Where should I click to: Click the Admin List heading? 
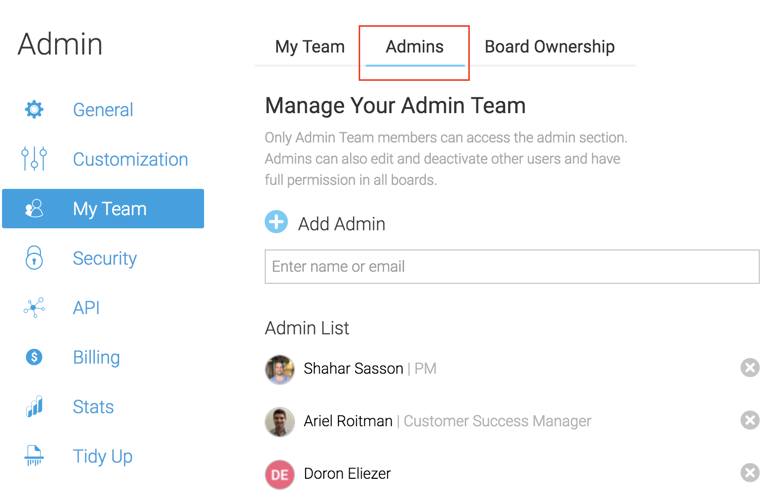(307, 328)
